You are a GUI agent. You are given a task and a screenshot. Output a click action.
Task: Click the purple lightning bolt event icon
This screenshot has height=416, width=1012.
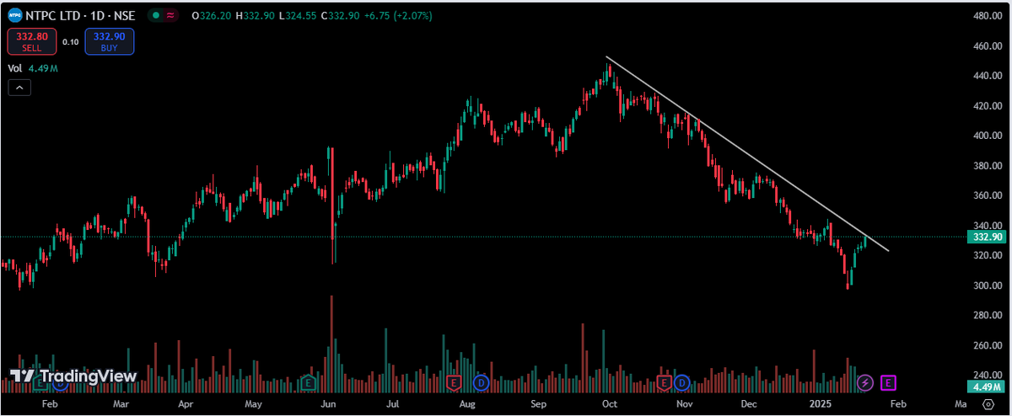tap(865, 383)
